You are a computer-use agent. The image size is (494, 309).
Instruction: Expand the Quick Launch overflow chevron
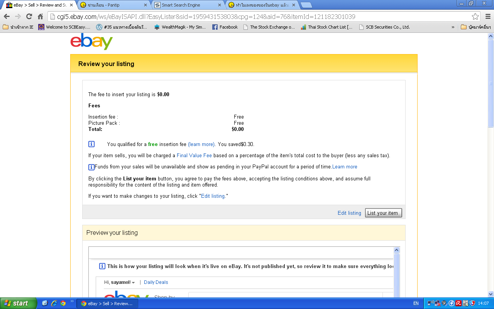click(72, 301)
